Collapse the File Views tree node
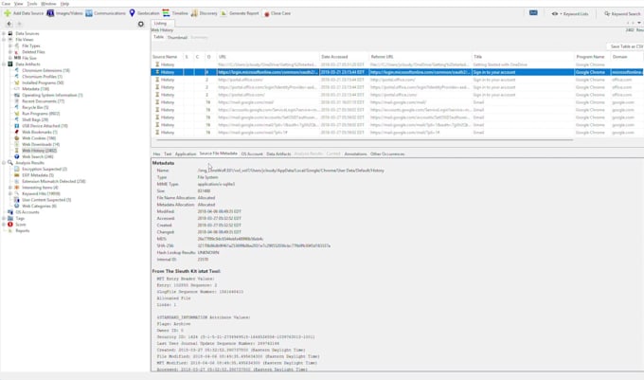This screenshot has height=380, width=644. point(4,40)
